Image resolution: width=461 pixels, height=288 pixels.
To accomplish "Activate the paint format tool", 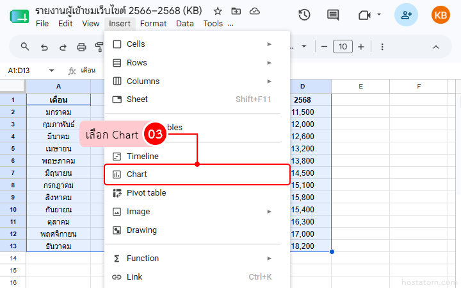I will click(99, 47).
